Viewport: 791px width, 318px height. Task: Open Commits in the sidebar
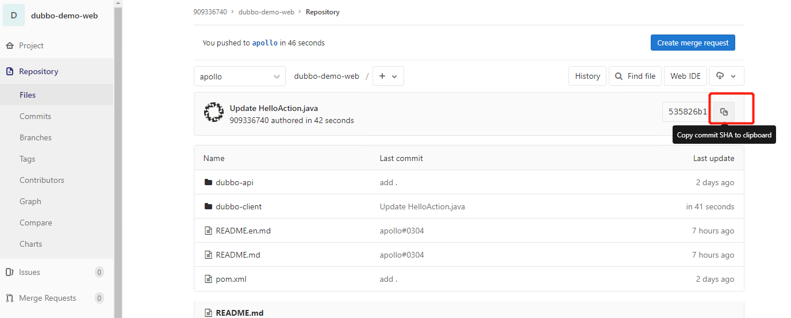(35, 116)
